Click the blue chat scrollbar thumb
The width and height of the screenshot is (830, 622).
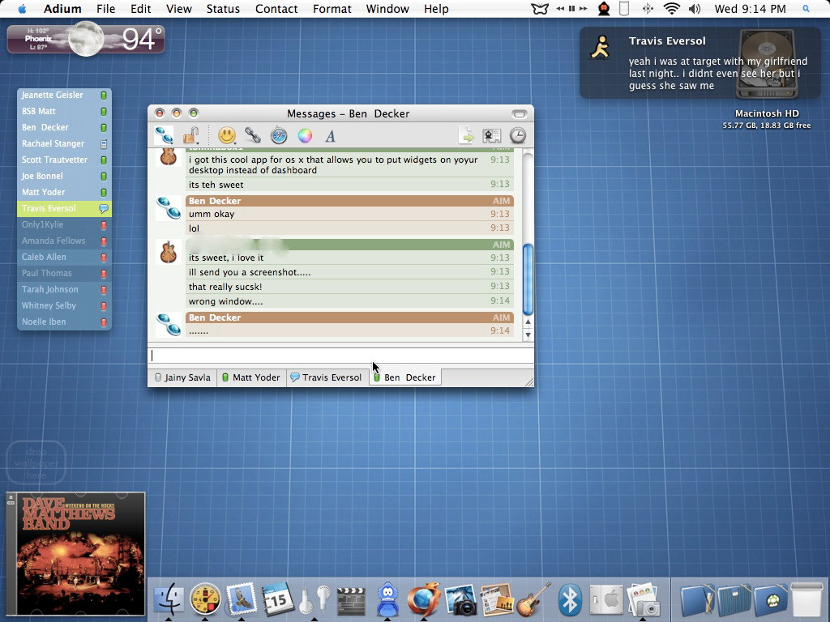click(x=528, y=279)
